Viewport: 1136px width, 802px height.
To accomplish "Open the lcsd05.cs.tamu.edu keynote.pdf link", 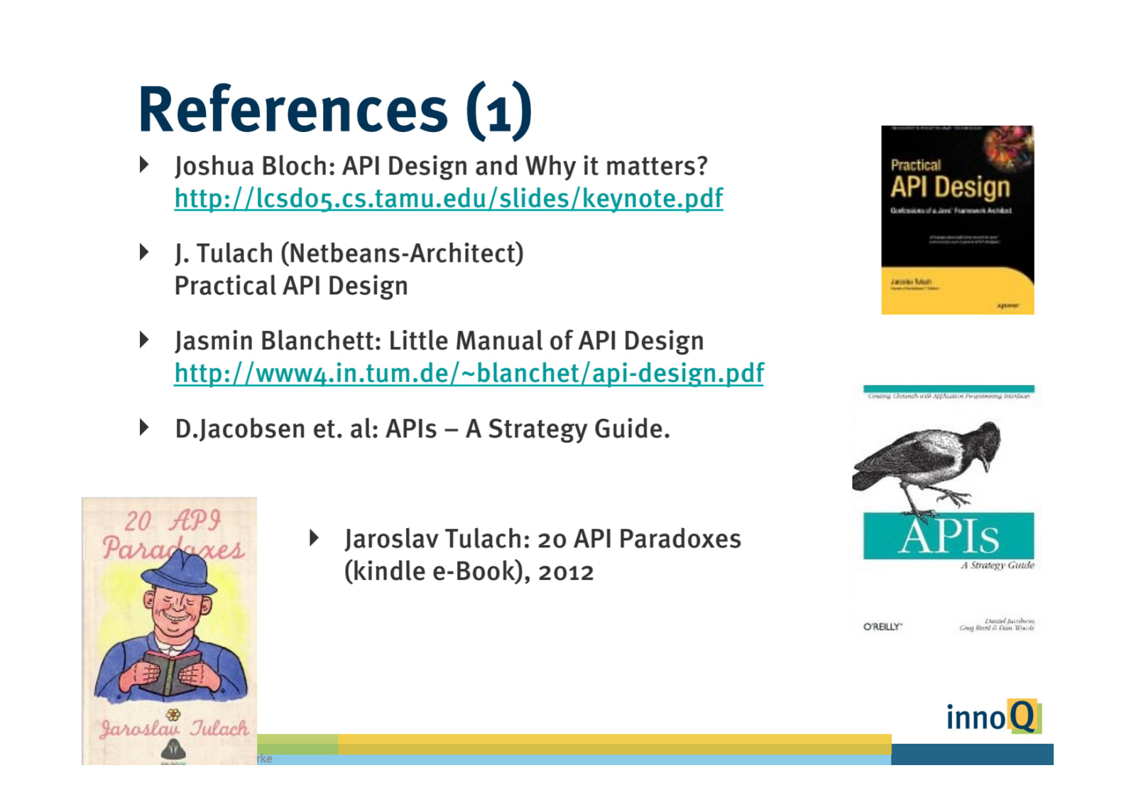I will click(449, 199).
